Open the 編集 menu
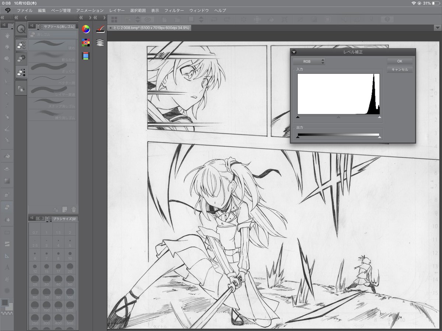Image resolution: width=442 pixels, height=331 pixels. [42, 10]
